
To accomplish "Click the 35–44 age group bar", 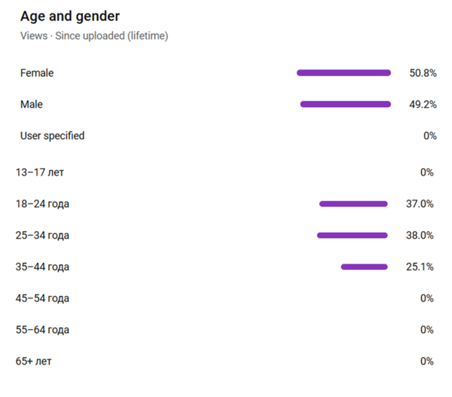I will pyautogui.click(x=364, y=267).
